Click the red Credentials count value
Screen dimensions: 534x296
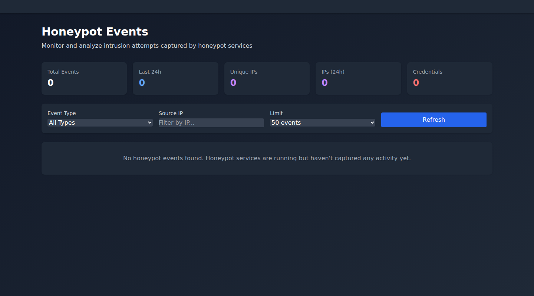tap(416, 83)
